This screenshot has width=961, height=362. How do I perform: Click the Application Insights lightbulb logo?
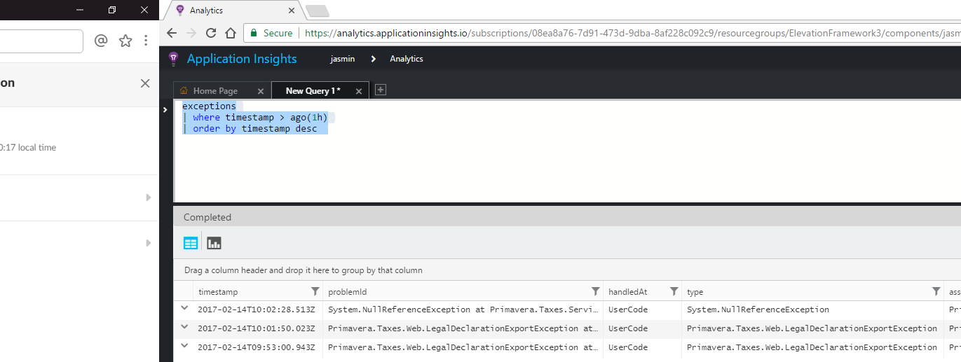(x=174, y=59)
